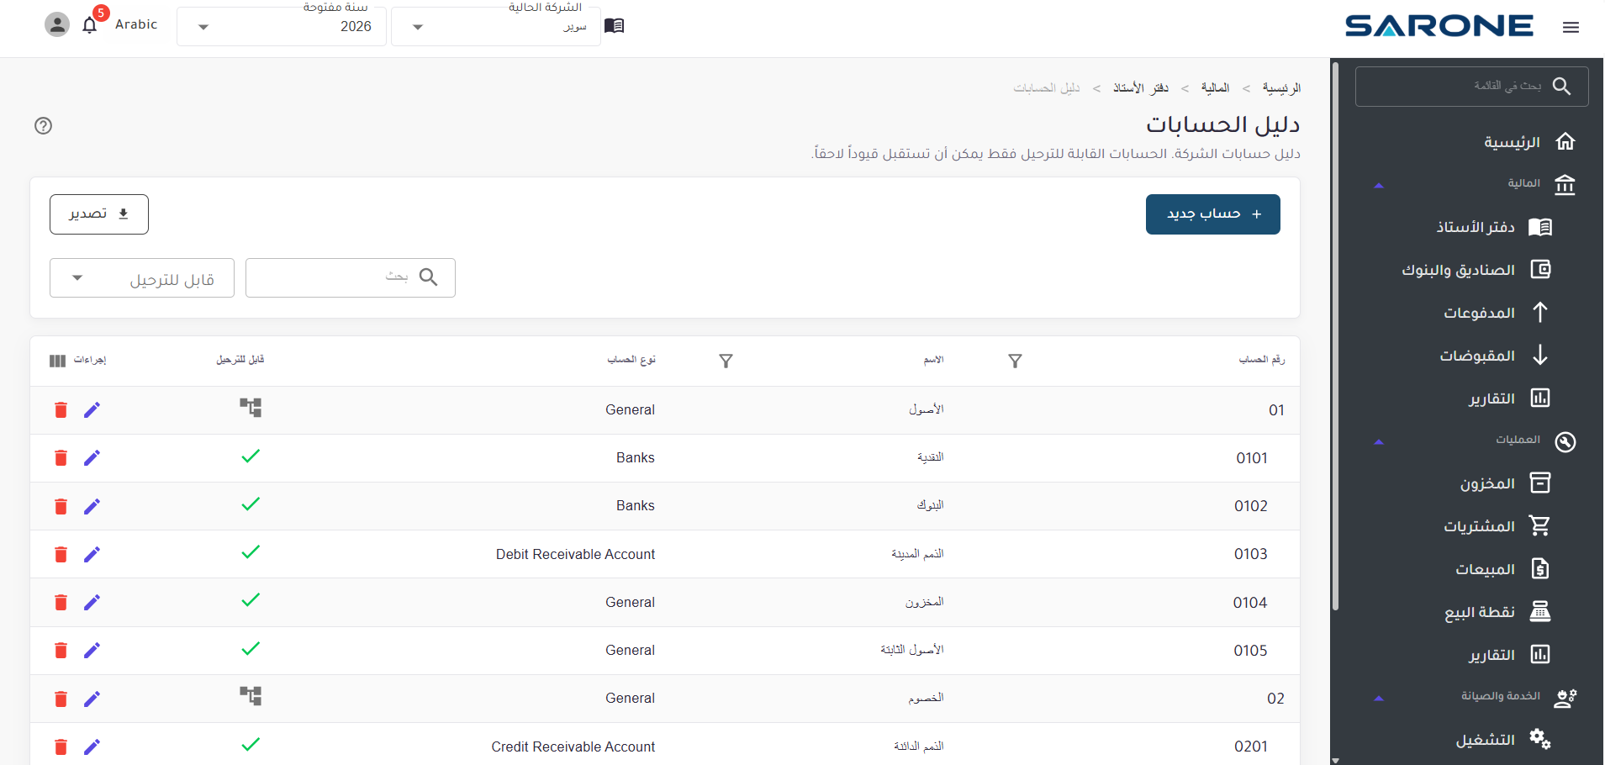Collapse the العمليات sidebar section
Image resolution: width=1605 pixels, height=765 pixels.
pyautogui.click(x=1378, y=441)
